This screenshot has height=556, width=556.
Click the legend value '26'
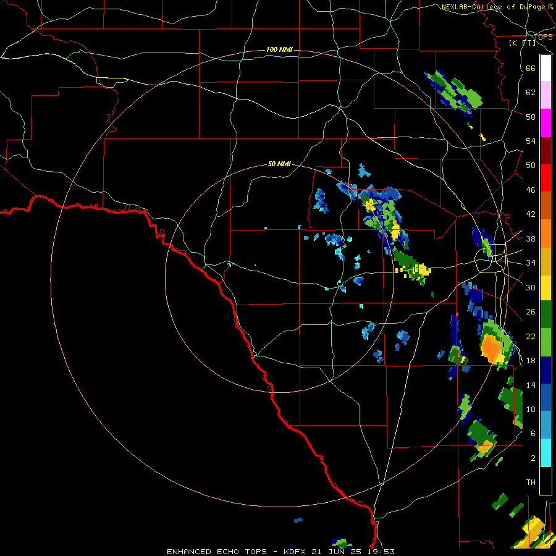pos(531,312)
